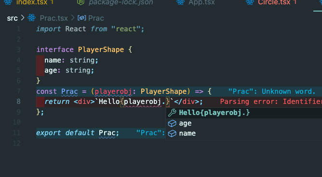Select the src breadcrumb folder
Image resolution: width=322 pixels, height=177 pixels.
(x=13, y=18)
